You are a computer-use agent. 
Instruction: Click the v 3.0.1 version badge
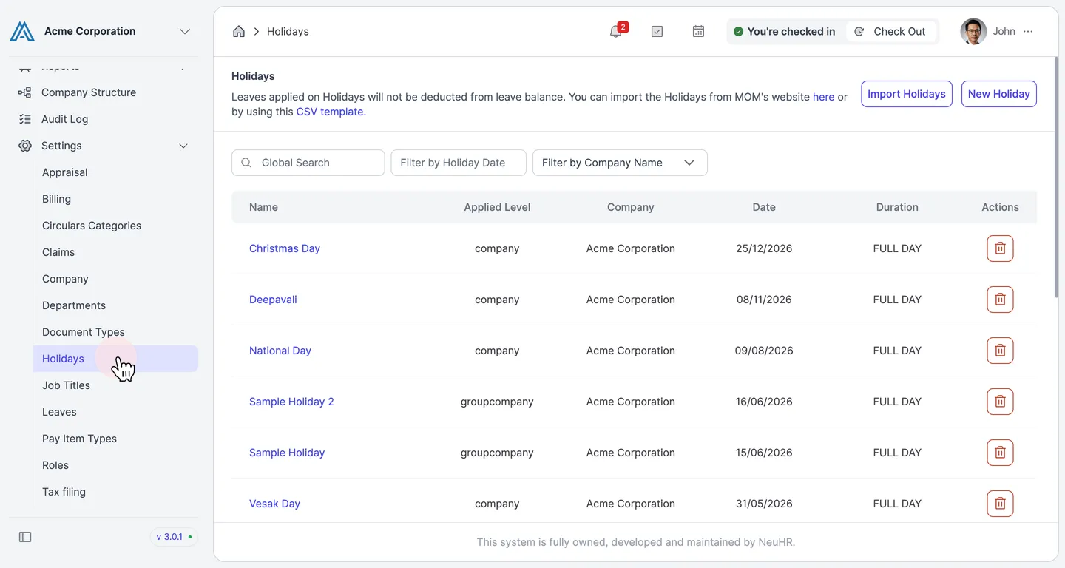174,537
